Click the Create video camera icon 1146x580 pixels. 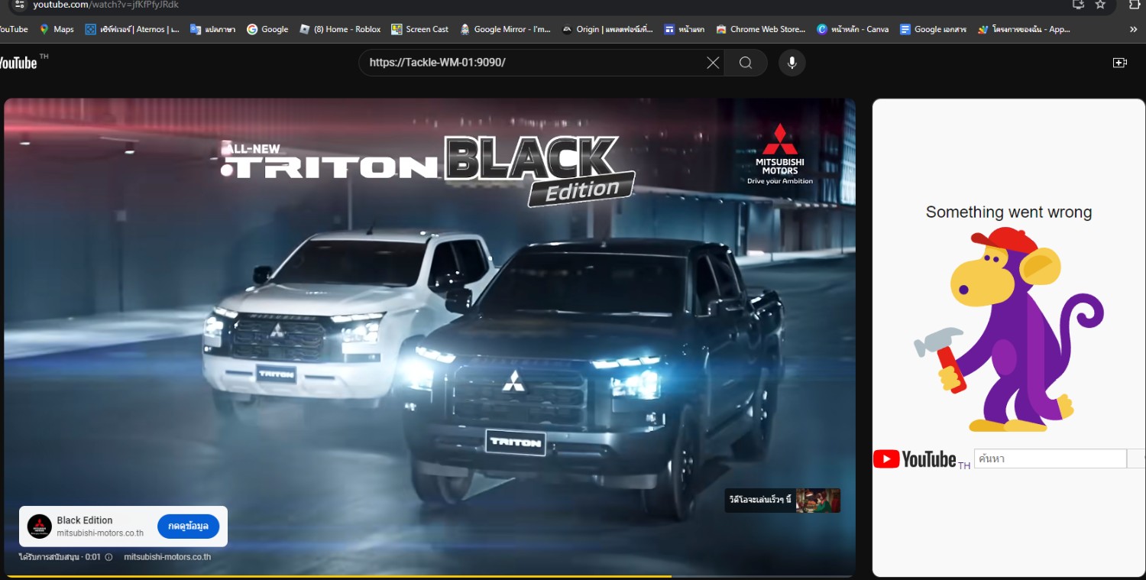click(x=1120, y=63)
